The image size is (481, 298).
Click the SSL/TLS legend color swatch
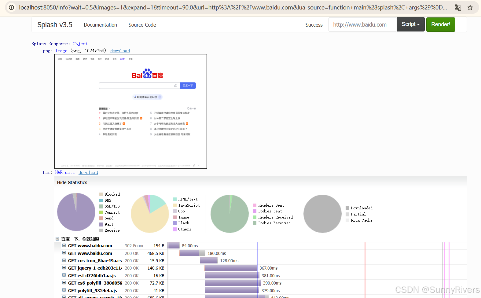pyautogui.click(x=101, y=206)
